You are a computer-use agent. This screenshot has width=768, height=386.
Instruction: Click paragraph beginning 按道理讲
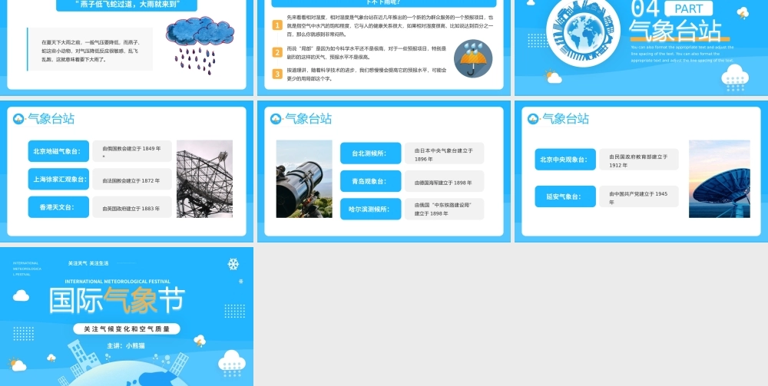(367, 74)
